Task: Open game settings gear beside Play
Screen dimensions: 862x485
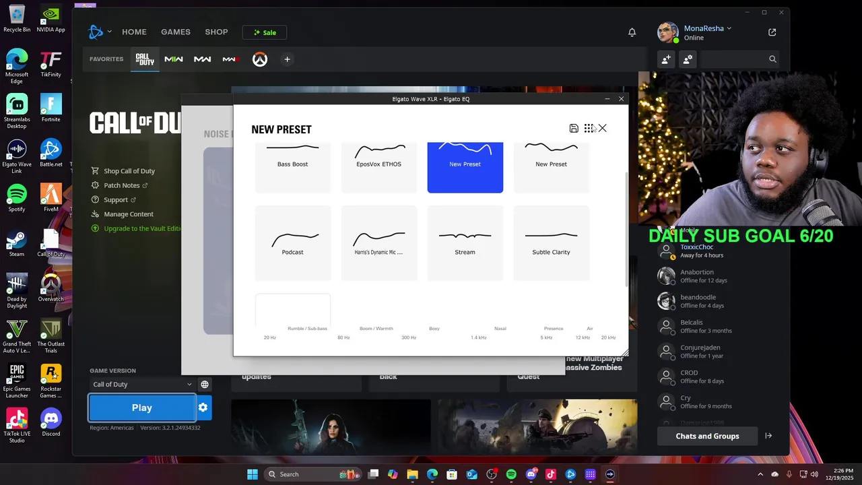Action: [203, 408]
